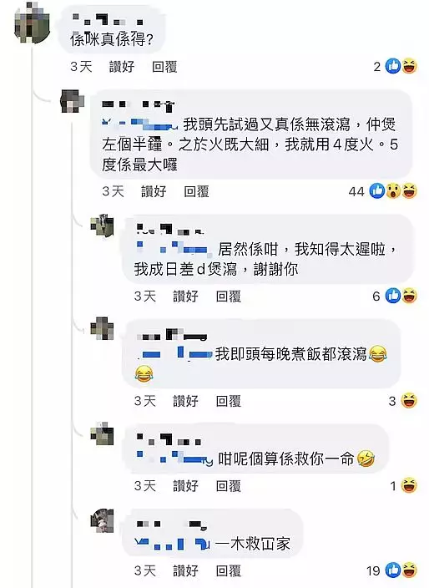
Task: Like the 咁呢個算係救你一命 comment
Action: point(185,486)
